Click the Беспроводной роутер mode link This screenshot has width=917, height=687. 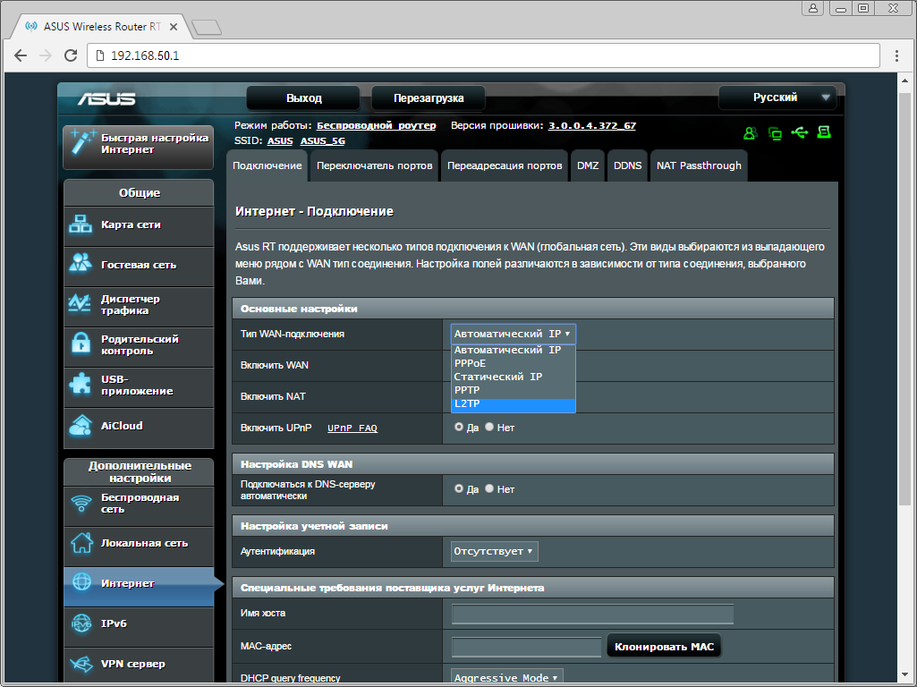(x=376, y=126)
